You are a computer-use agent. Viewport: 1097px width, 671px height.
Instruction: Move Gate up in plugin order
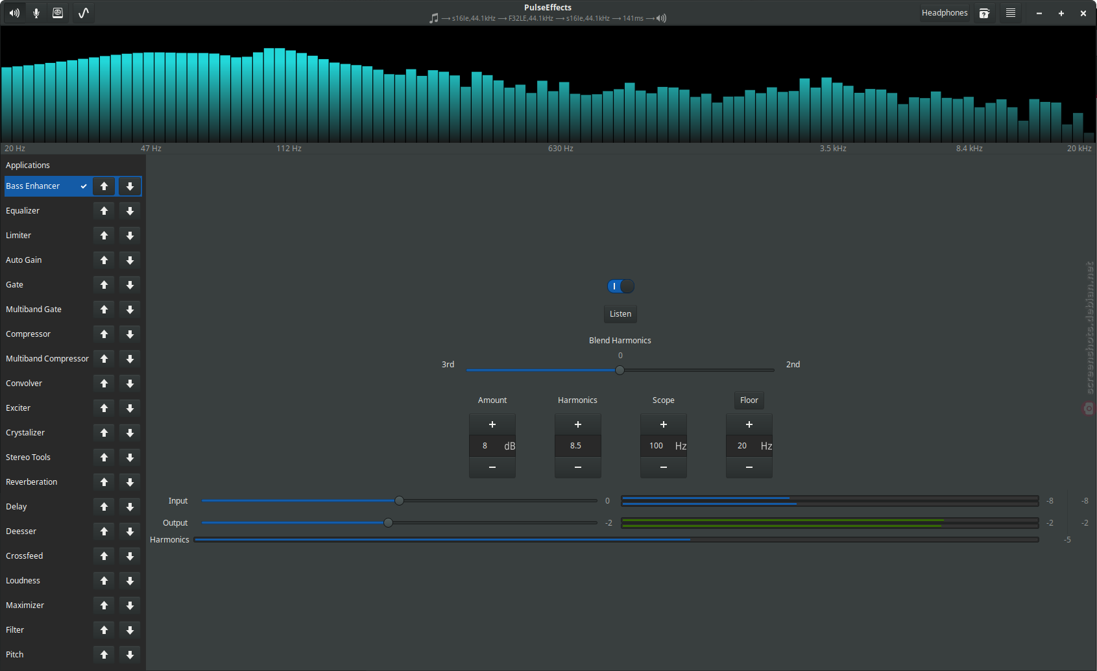(104, 285)
